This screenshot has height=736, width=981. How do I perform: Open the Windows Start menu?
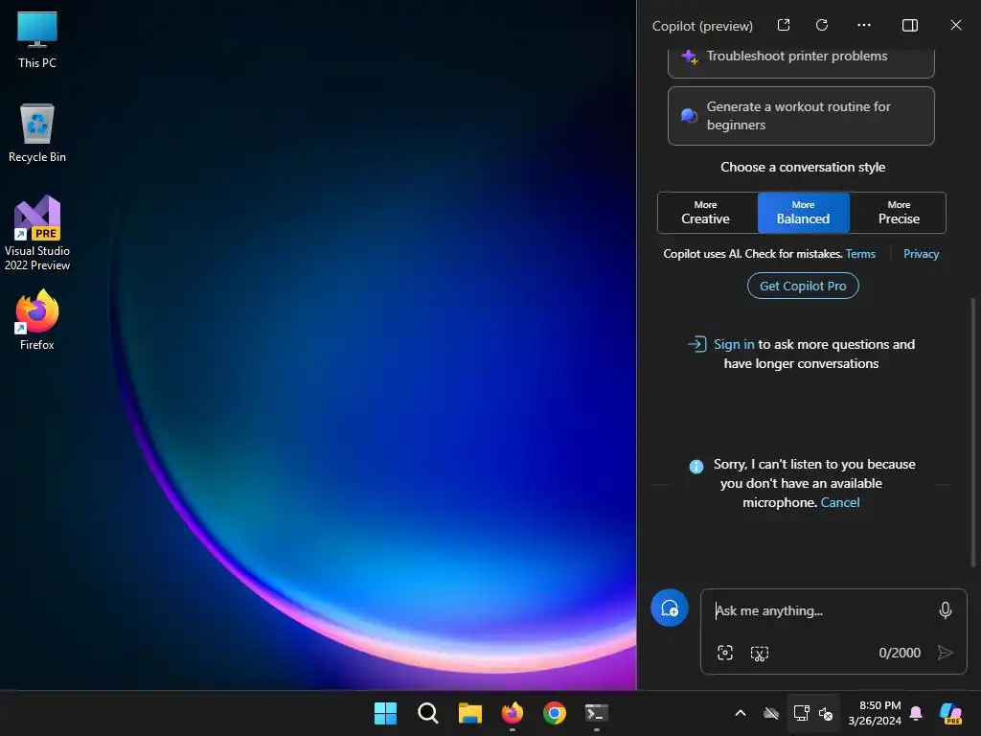385,713
